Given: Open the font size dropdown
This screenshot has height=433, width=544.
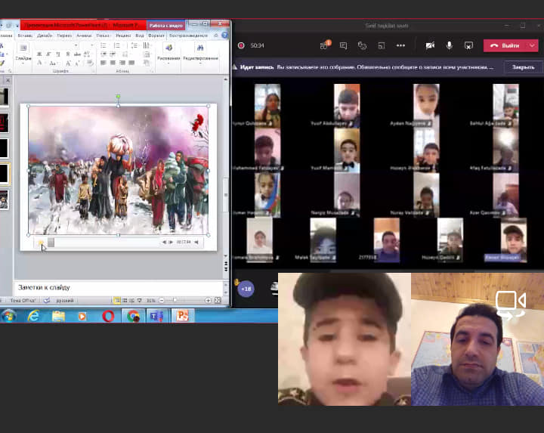Looking at the screenshot, I should (91, 45).
